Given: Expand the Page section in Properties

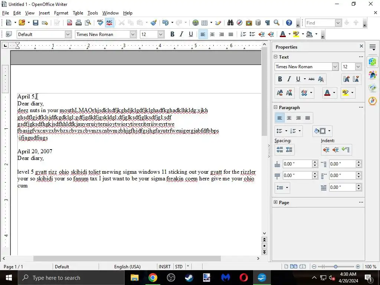Looking at the screenshot, I should point(276,202).
